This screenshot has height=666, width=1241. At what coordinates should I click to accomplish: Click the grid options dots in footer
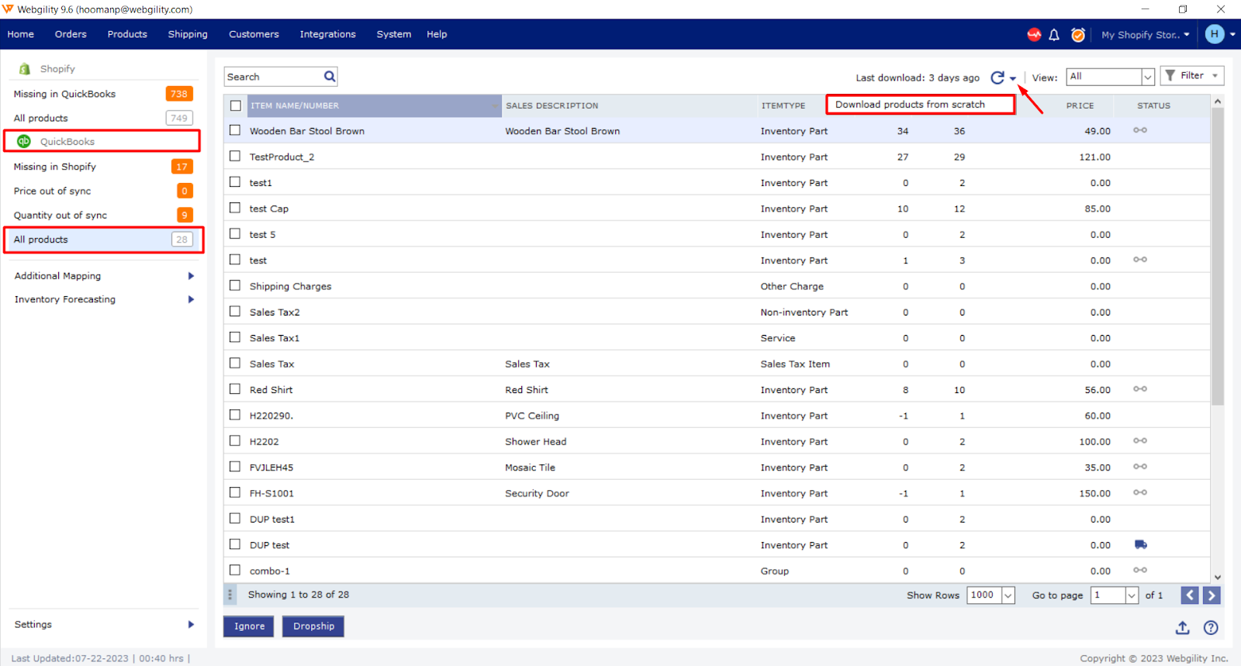pyautogui.click(x=230, y=595)
